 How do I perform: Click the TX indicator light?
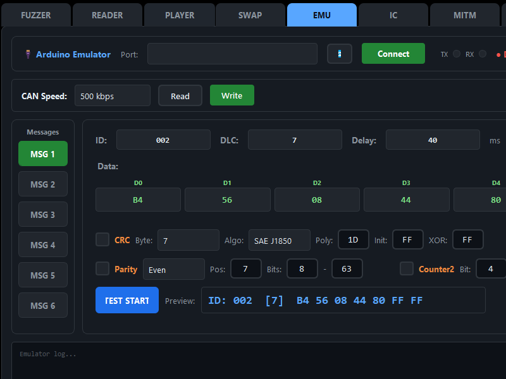pos(457,54)
